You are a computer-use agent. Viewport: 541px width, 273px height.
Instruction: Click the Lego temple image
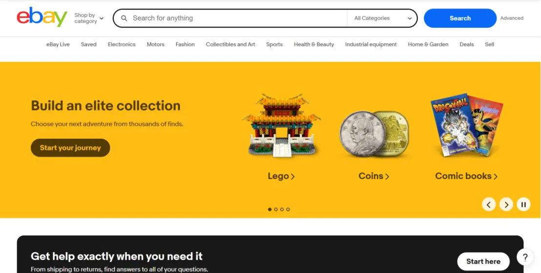281,126
